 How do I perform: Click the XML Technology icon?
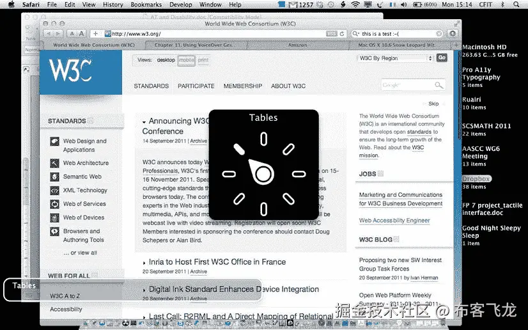54,191
